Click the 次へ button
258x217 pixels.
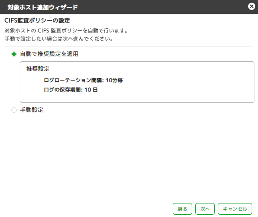pyautogui.click(x=205, y=209)
